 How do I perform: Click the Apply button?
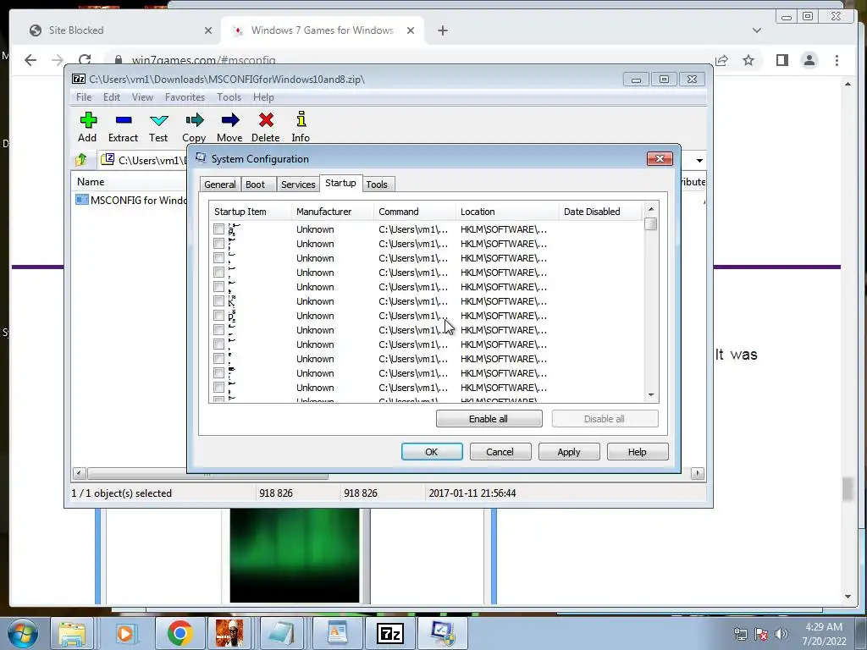[569, 452]
